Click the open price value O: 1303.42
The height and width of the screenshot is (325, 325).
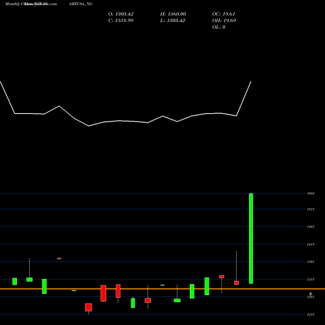pyautogui.click(x=121, y=14)
